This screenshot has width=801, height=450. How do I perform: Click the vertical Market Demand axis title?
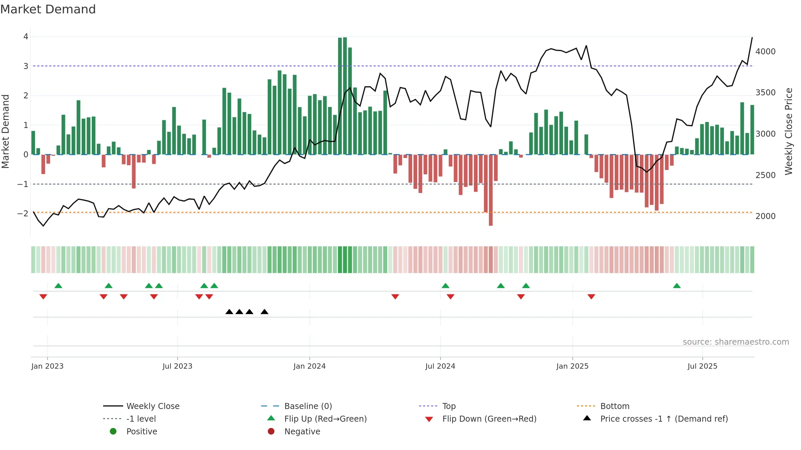5,131
